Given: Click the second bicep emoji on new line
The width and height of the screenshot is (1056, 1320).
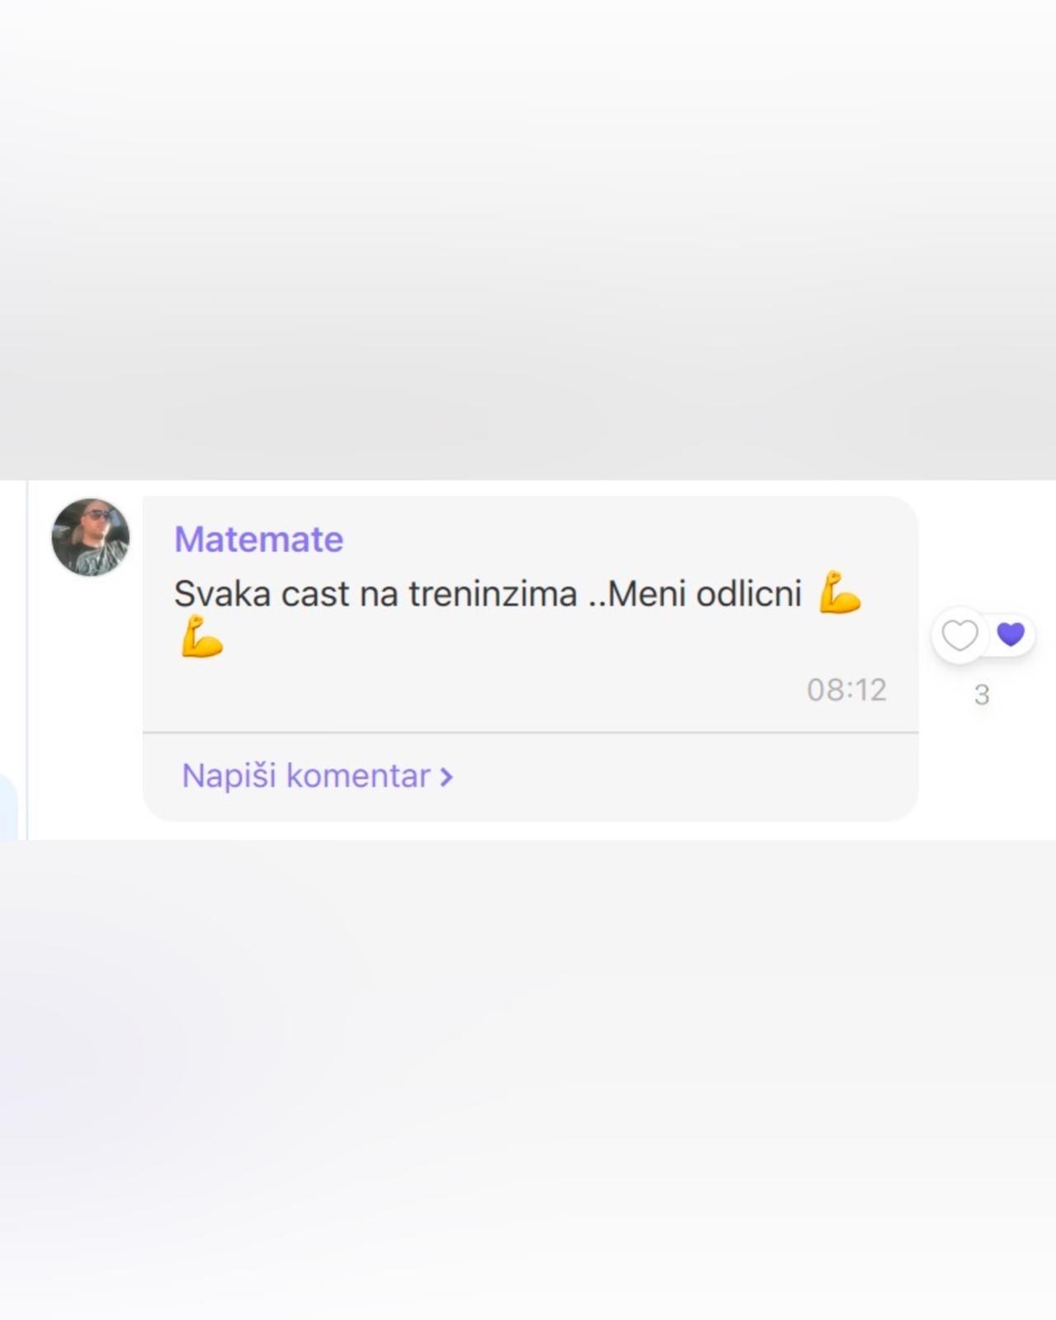Looking at the screenshot, I should (x=202, y=636).
